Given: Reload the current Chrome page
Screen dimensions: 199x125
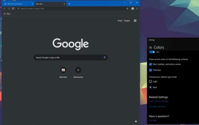Looking at the screenshot, I should click(13, 9).
